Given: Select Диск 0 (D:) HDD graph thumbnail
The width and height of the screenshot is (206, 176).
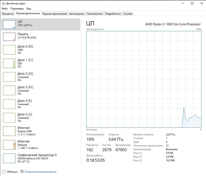Looking at the screenshot, I should click(x=9, y=50).
